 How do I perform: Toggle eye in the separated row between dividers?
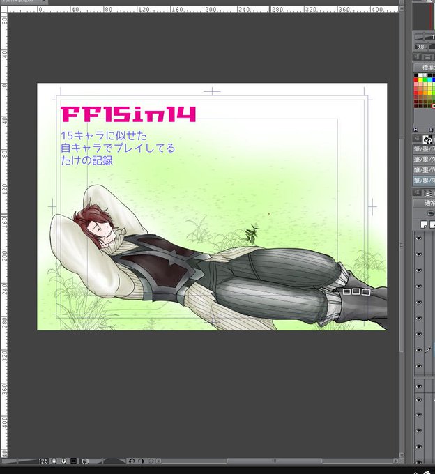click(419, 386)
